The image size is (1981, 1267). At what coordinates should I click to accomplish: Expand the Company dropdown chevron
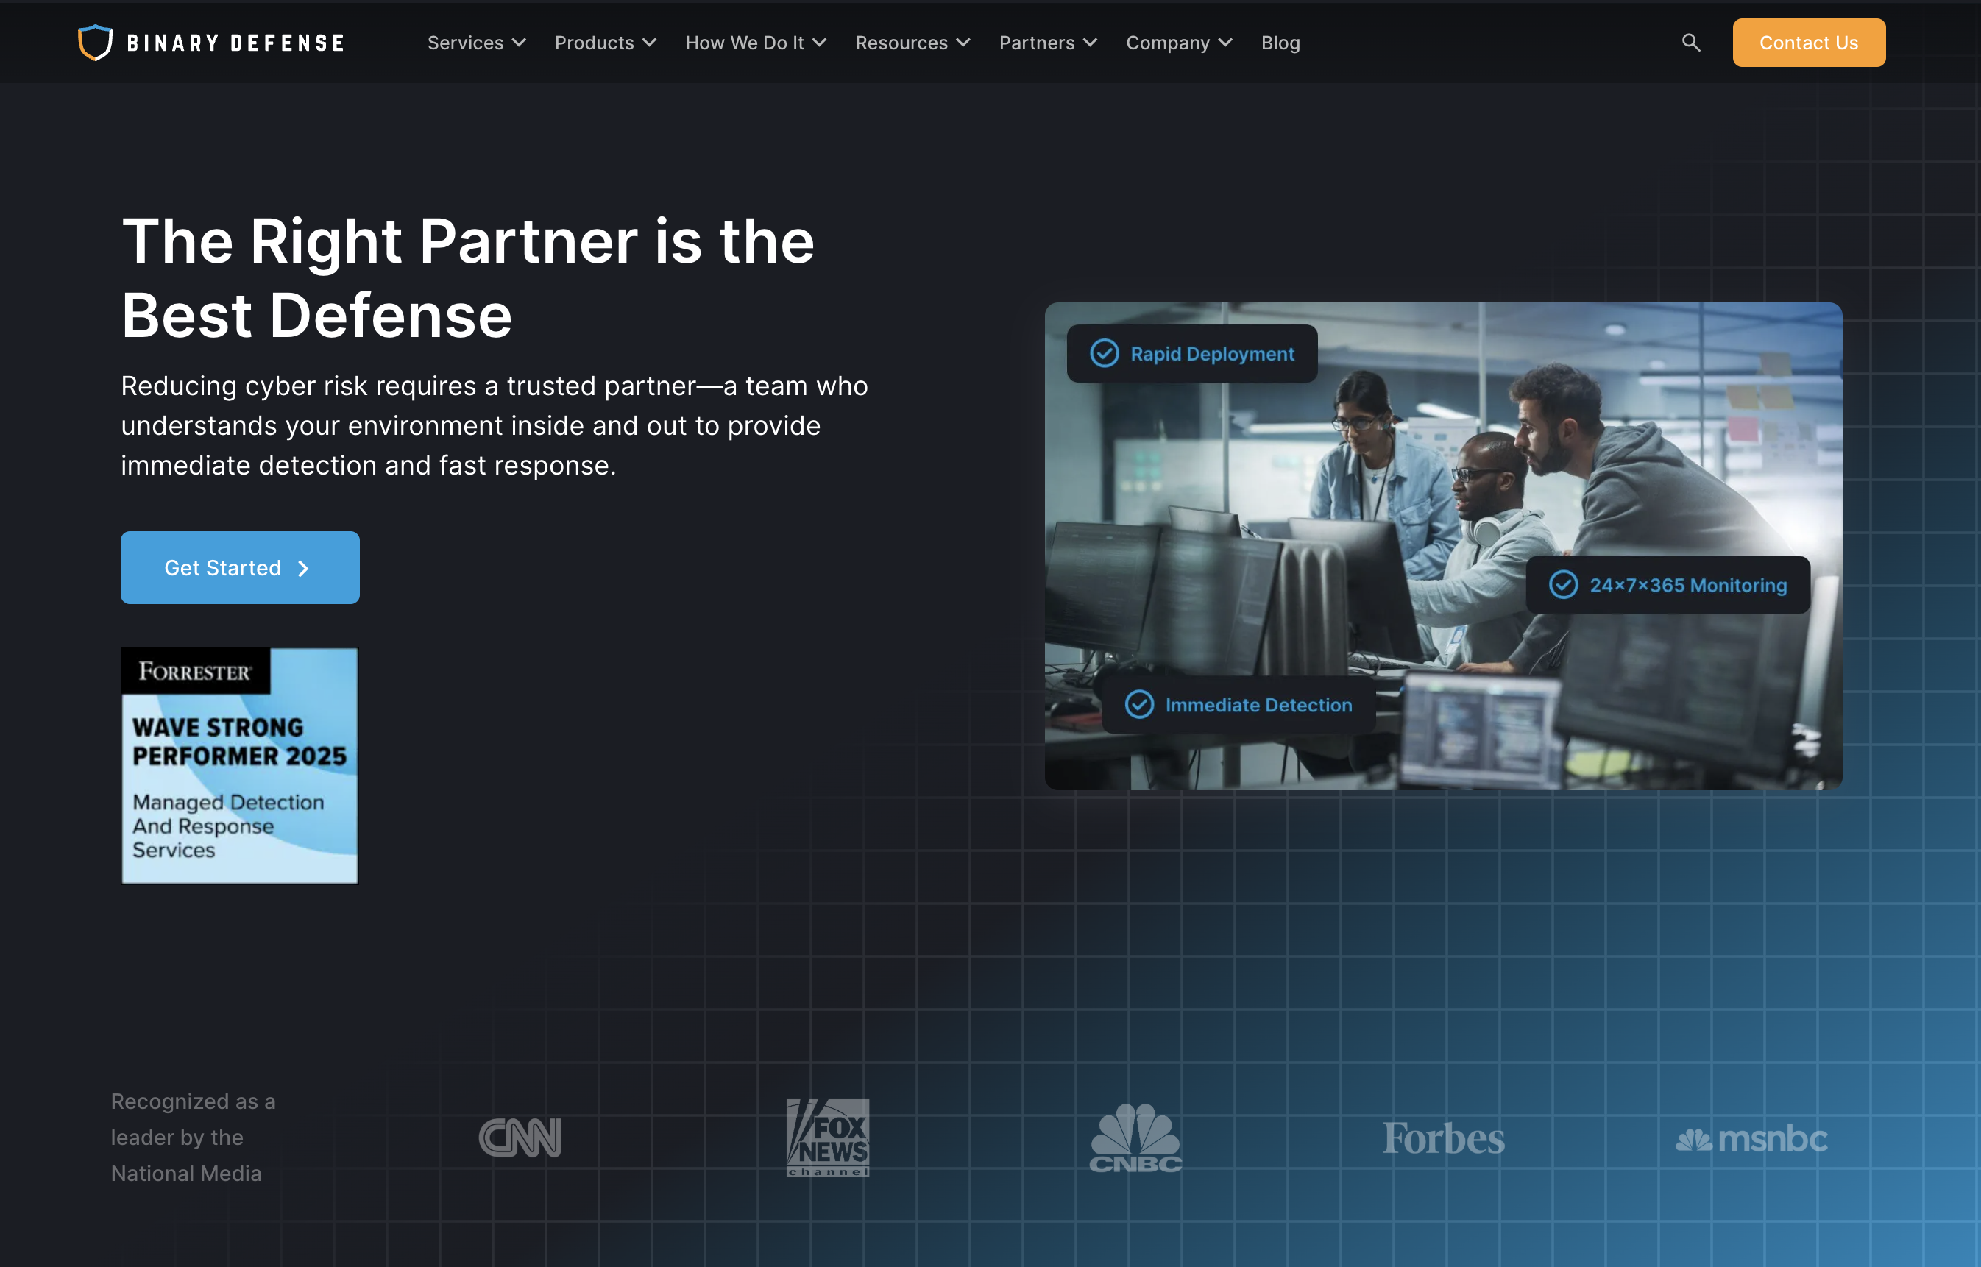point(1225,43)
